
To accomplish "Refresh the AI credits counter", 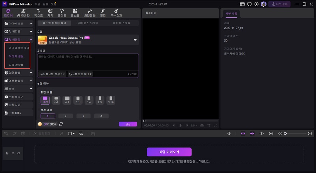I will 61,124.
